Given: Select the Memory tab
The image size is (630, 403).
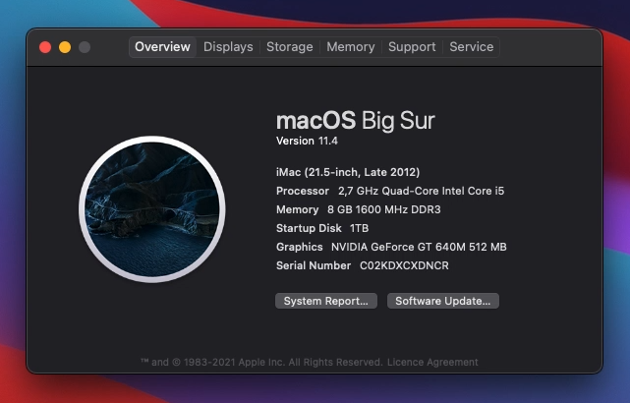Looking at the screenshot, I should [x=350, y=47].
